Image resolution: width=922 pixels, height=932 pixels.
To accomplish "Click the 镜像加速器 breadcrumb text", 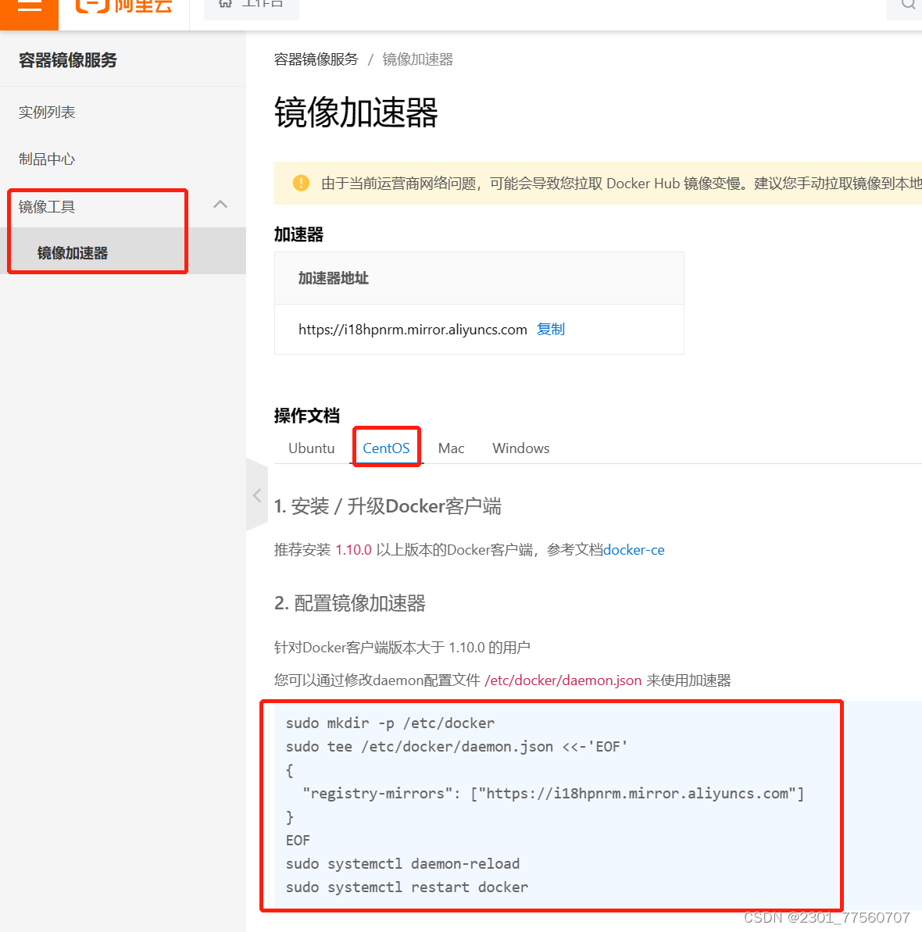I will click(x=417, y=59).
